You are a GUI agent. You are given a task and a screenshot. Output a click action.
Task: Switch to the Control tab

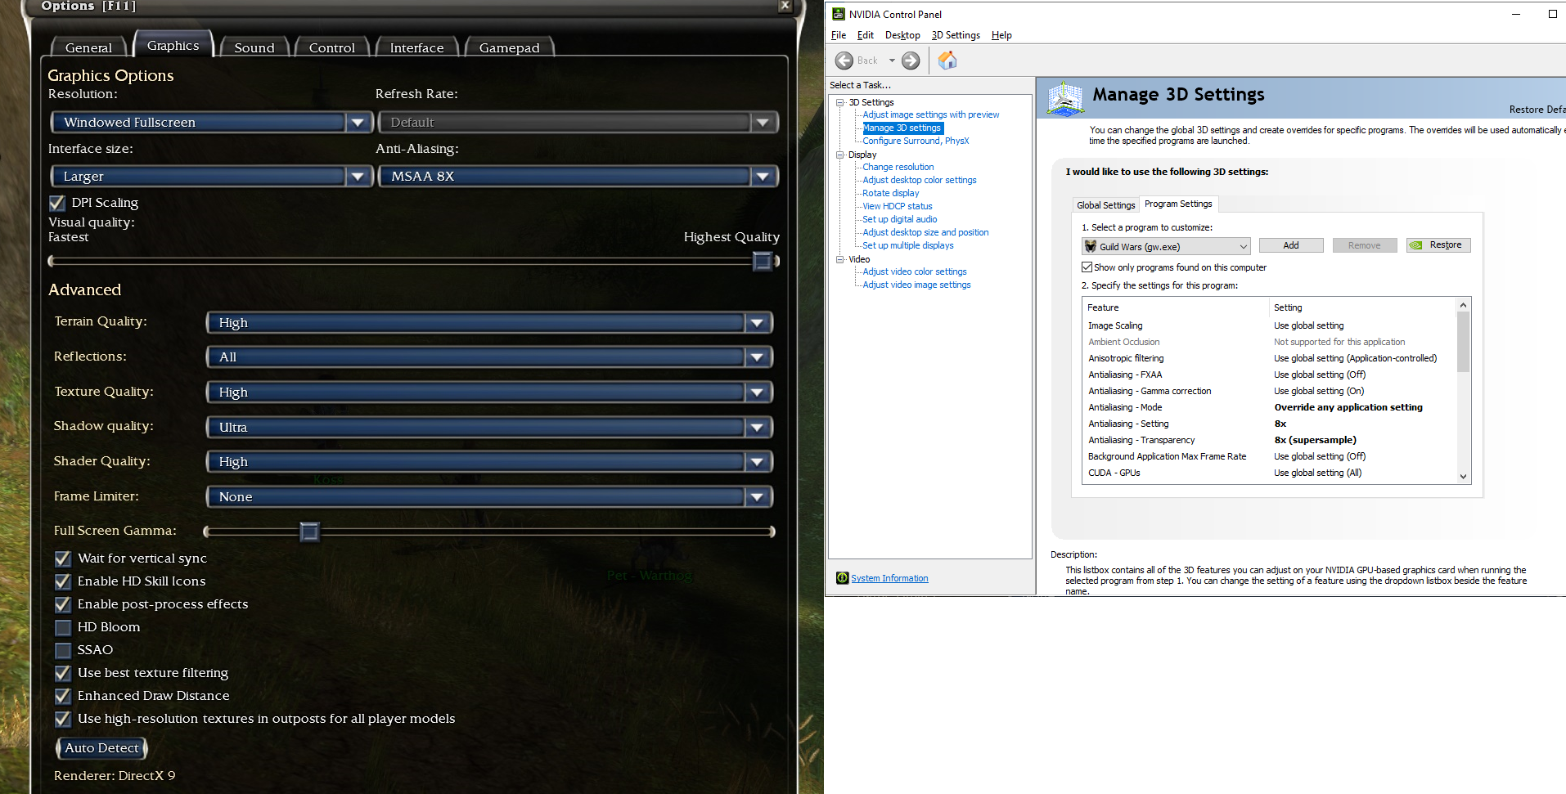click(332, 47)
